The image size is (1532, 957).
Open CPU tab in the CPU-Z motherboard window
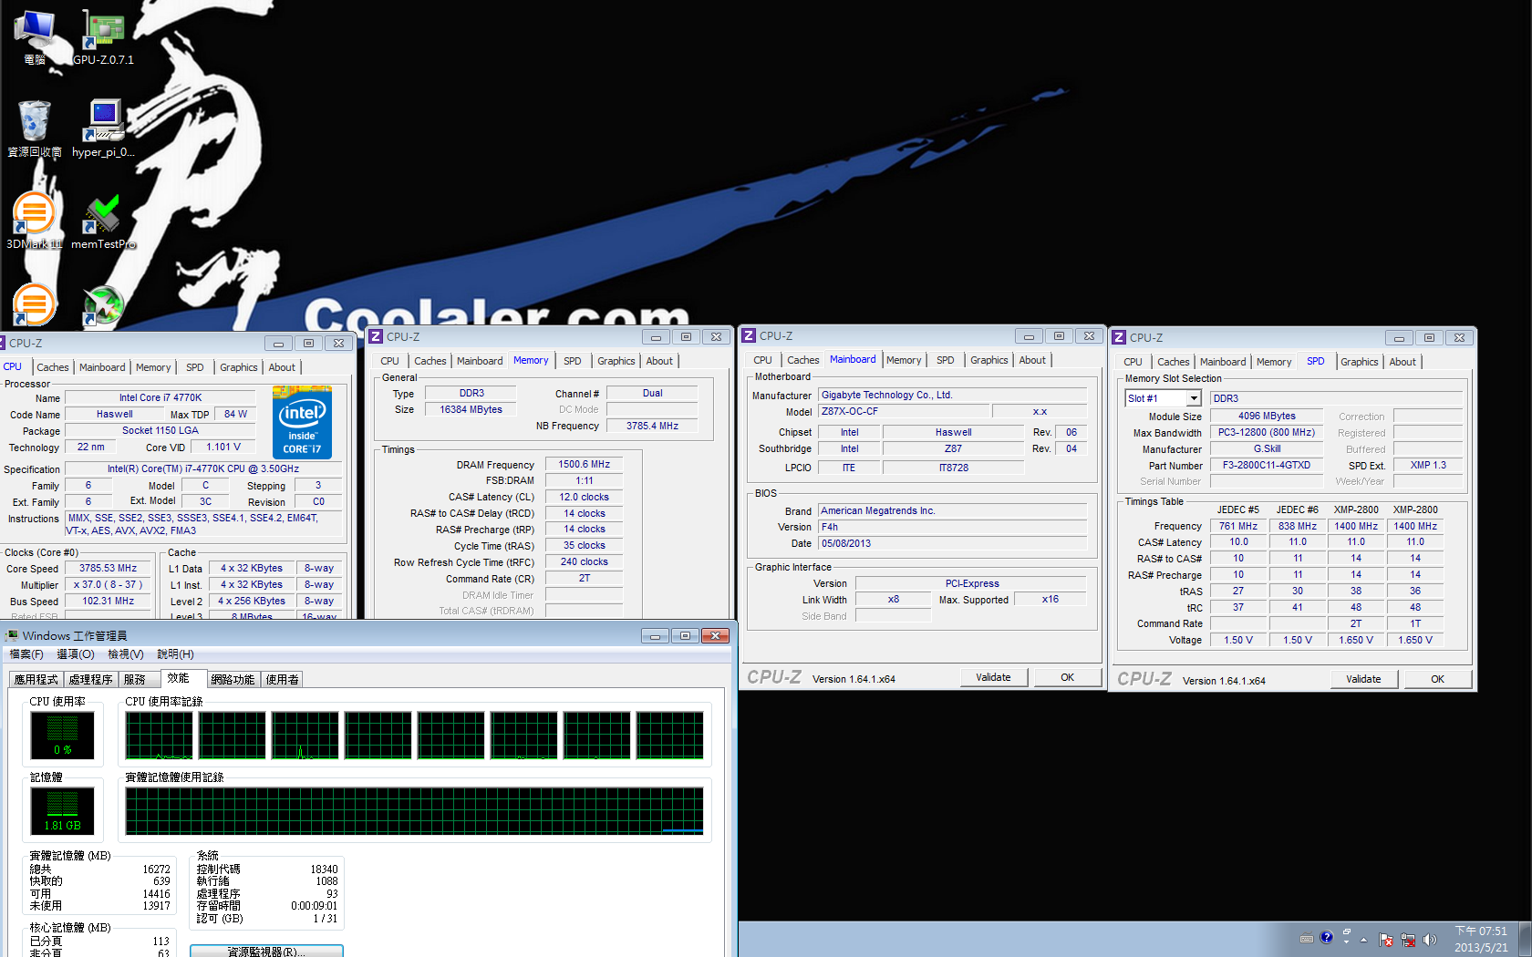[x=763, y=360]
